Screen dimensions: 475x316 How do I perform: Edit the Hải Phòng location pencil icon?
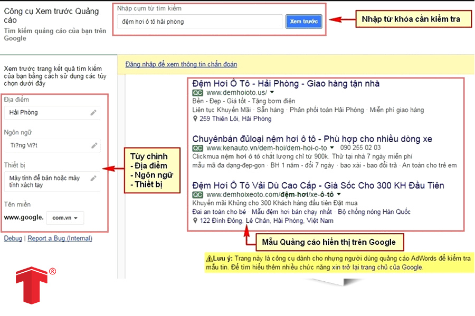[93, 113]
